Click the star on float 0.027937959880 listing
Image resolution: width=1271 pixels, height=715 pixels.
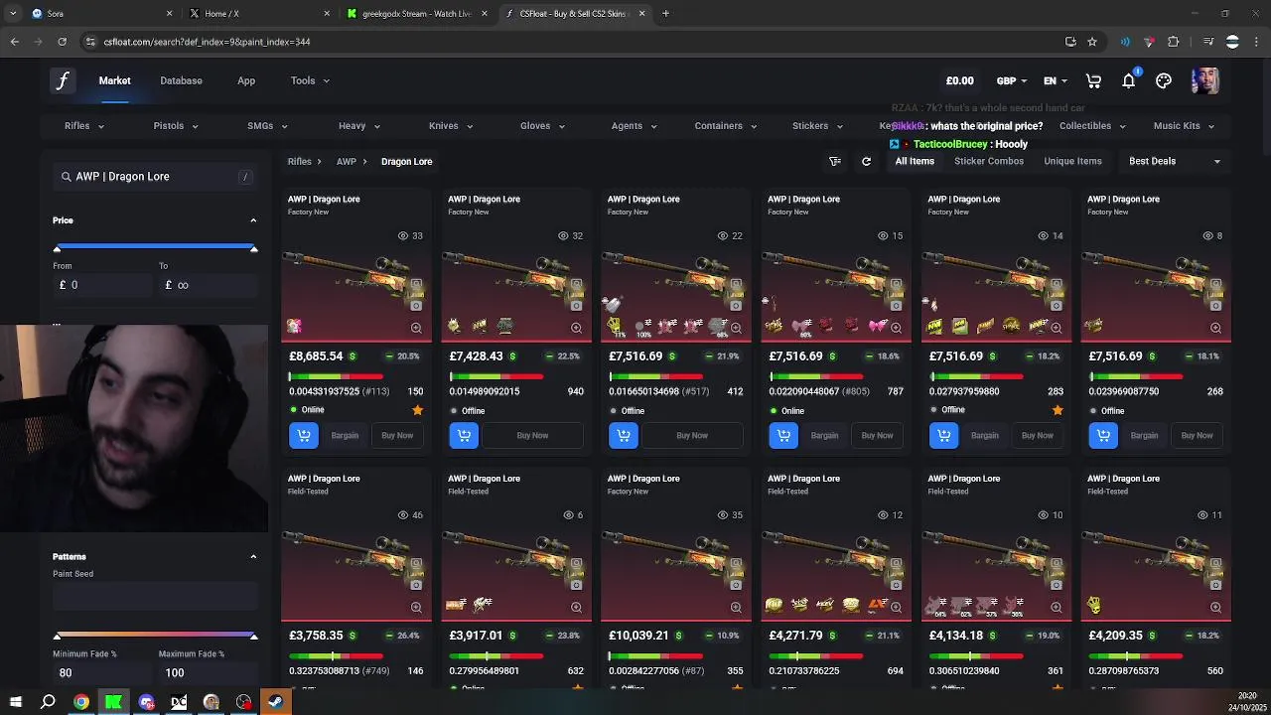click(x=1058, y=410)
